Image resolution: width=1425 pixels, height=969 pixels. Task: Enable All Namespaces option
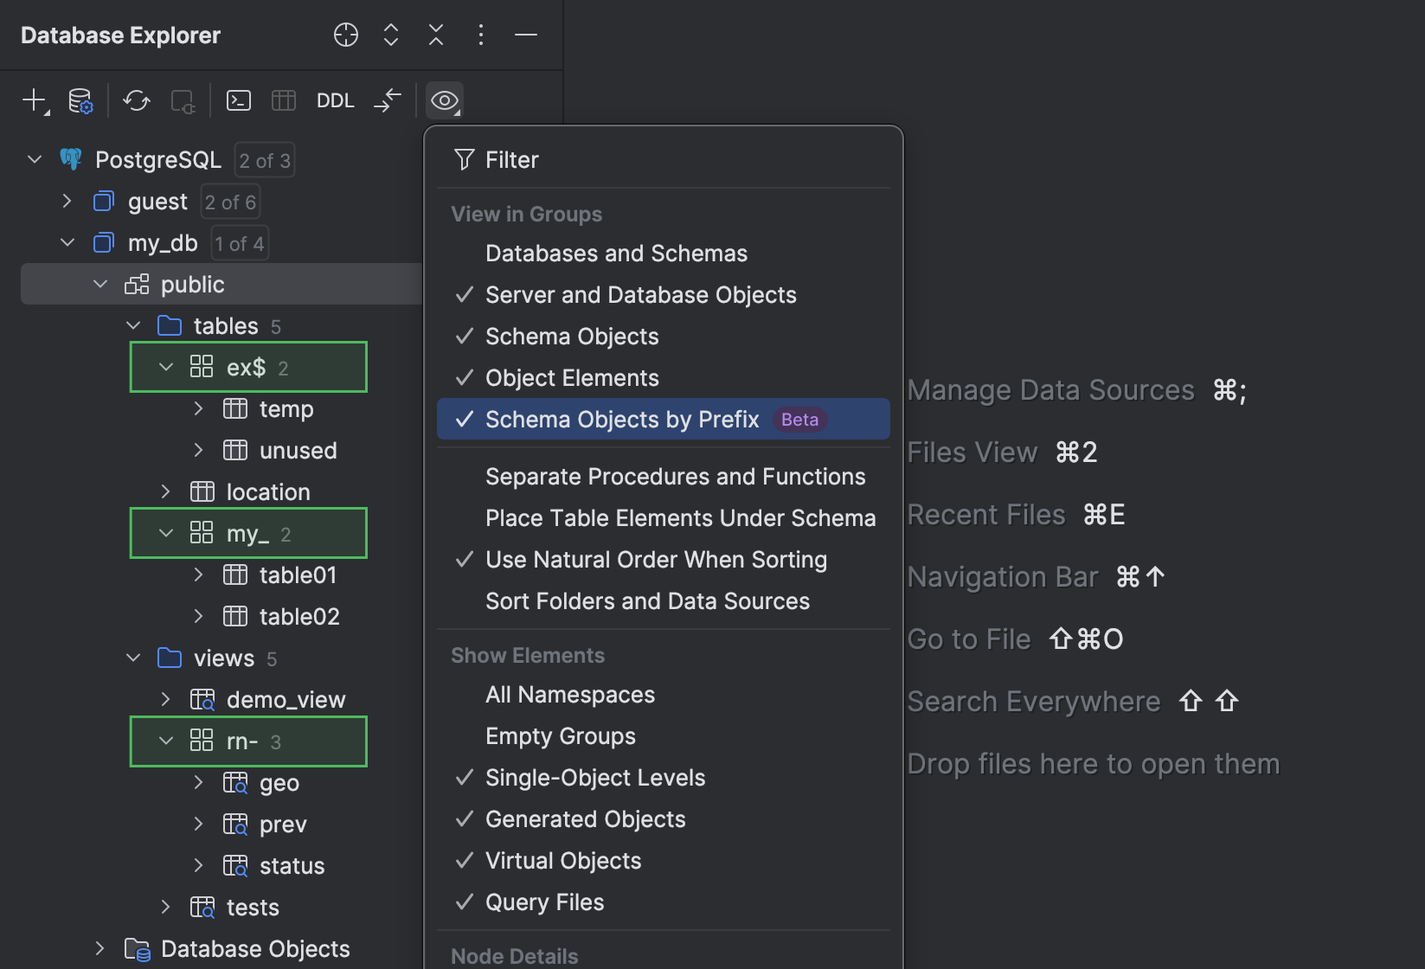tap(663, 695)
